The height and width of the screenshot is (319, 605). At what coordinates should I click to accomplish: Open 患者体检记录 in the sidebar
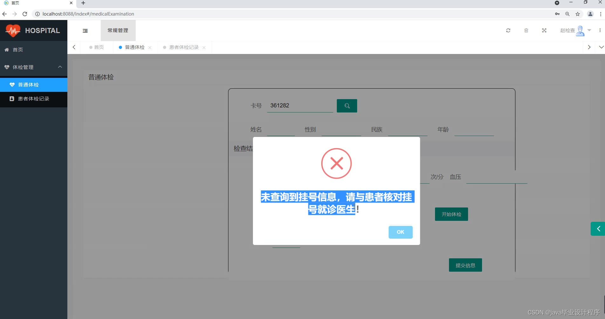tap(34, 99)
